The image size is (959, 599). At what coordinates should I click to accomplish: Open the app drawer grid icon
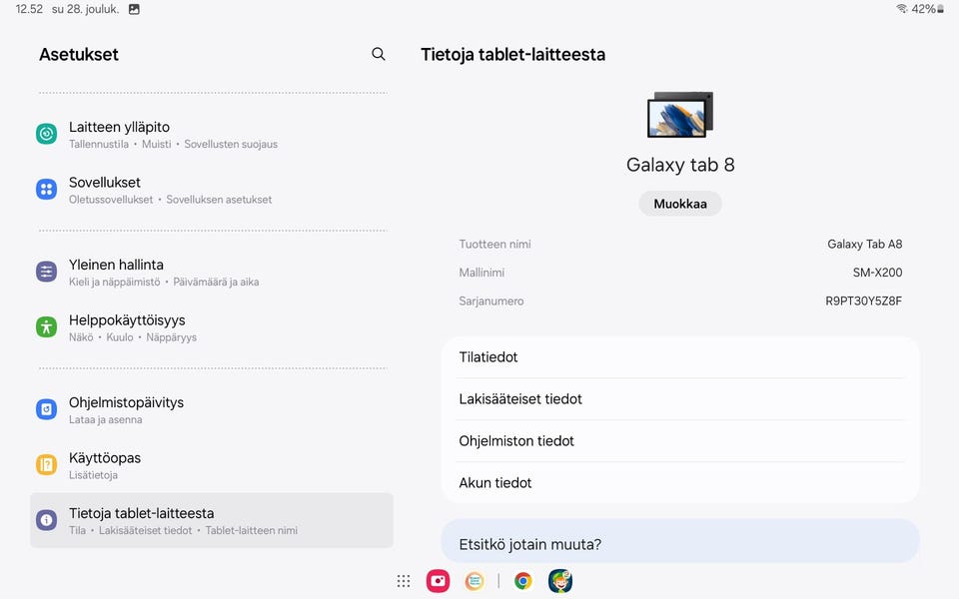[x=404, y=581]
